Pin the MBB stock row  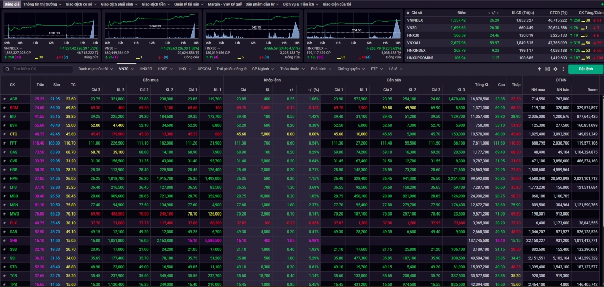coord(4,196)
